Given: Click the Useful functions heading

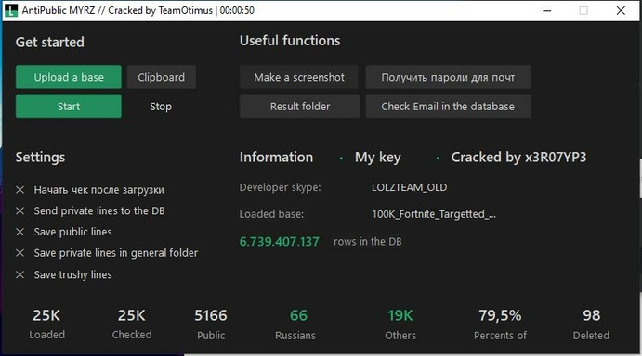Looking at the screenshot, I should [290, 41].
